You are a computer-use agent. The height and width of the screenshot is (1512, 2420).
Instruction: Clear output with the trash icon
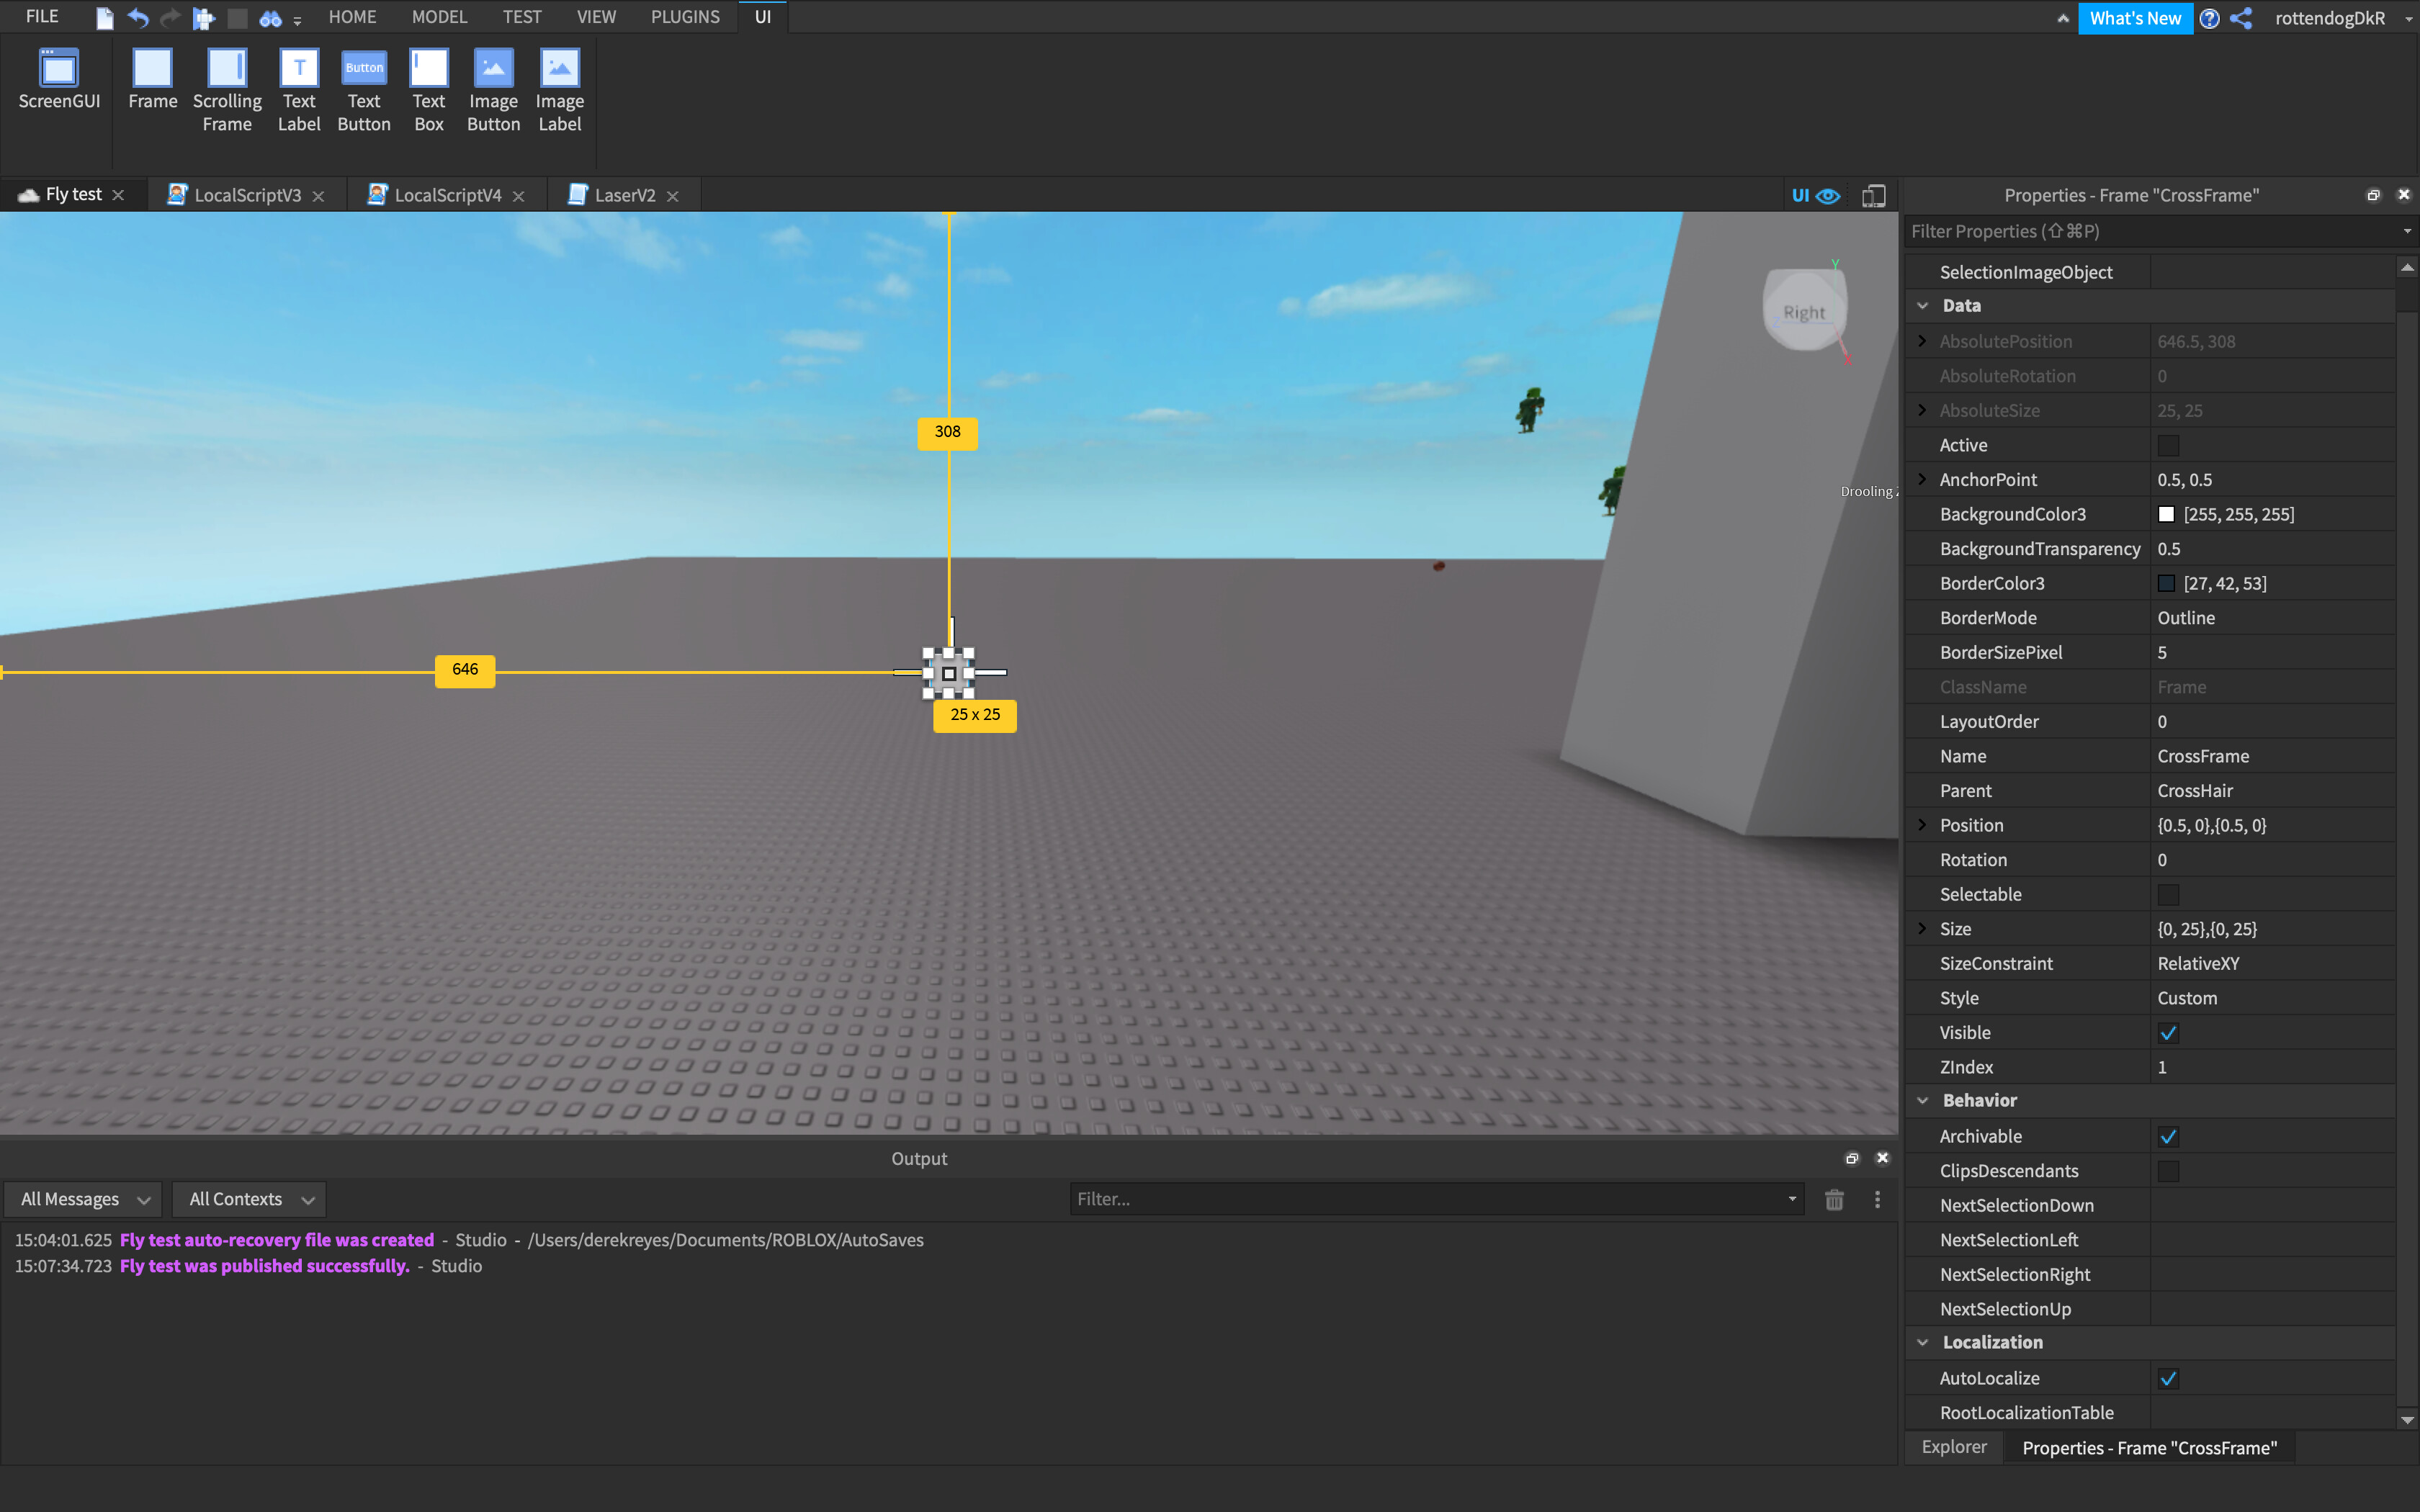coord(1833,1199)
